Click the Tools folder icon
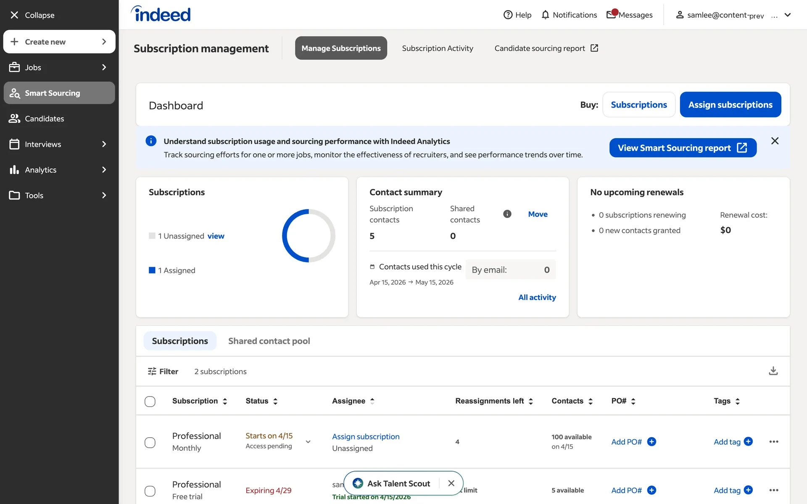 [14, 195]
